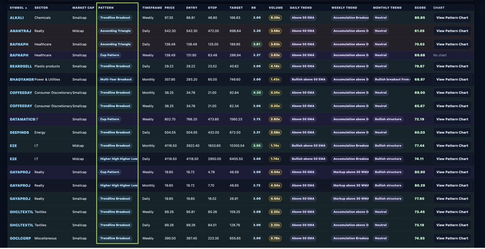Sort by the PRICE column header
Viewport: 485px width, 249px height.
[x=169, y=8]
